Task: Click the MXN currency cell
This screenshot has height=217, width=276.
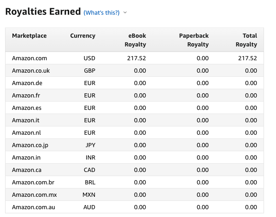Action: (89, 195)
